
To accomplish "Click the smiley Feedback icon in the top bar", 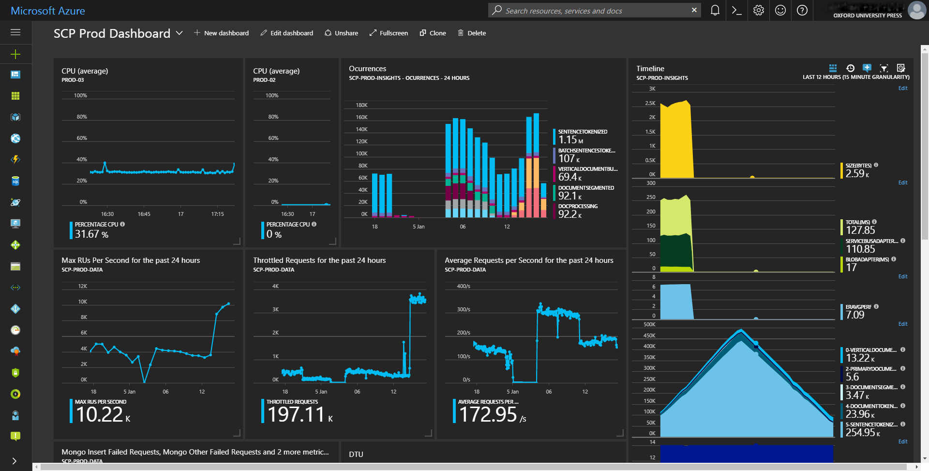I will pos(780,10).
